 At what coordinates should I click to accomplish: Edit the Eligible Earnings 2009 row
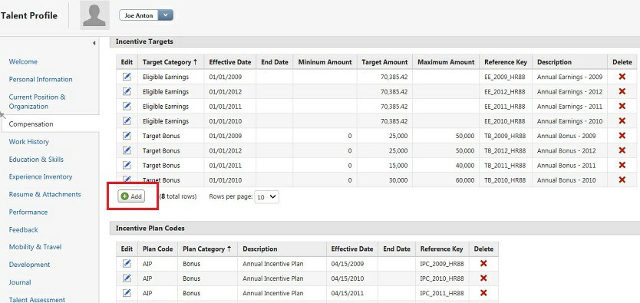(127, 77)
